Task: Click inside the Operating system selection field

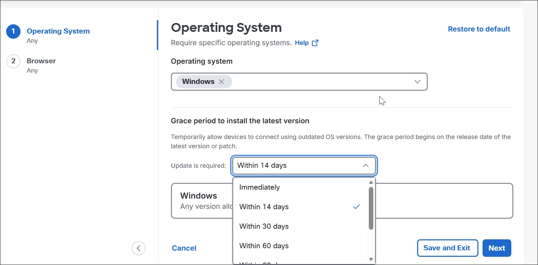Action: click(x=299, y=81)
